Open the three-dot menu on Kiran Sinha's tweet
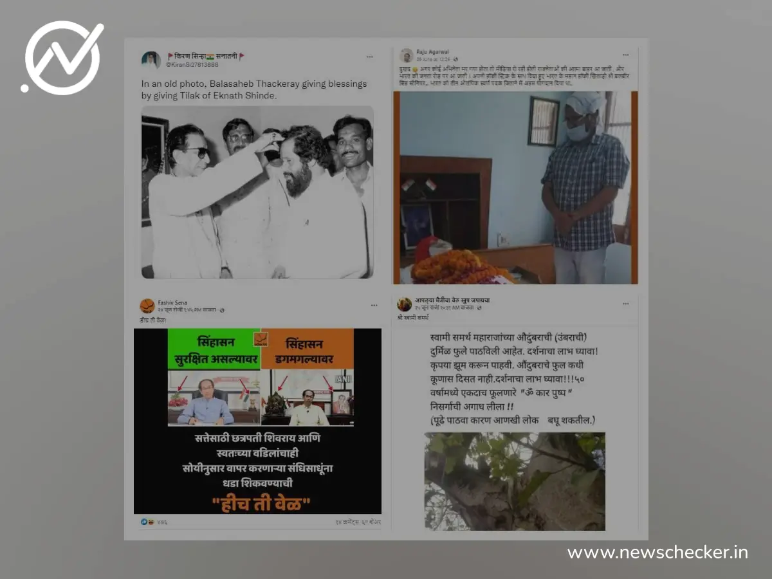 [x=370, y=57]
